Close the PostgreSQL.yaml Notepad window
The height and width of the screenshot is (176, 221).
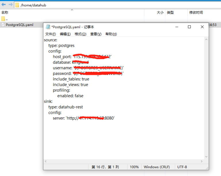pos(202,27)
